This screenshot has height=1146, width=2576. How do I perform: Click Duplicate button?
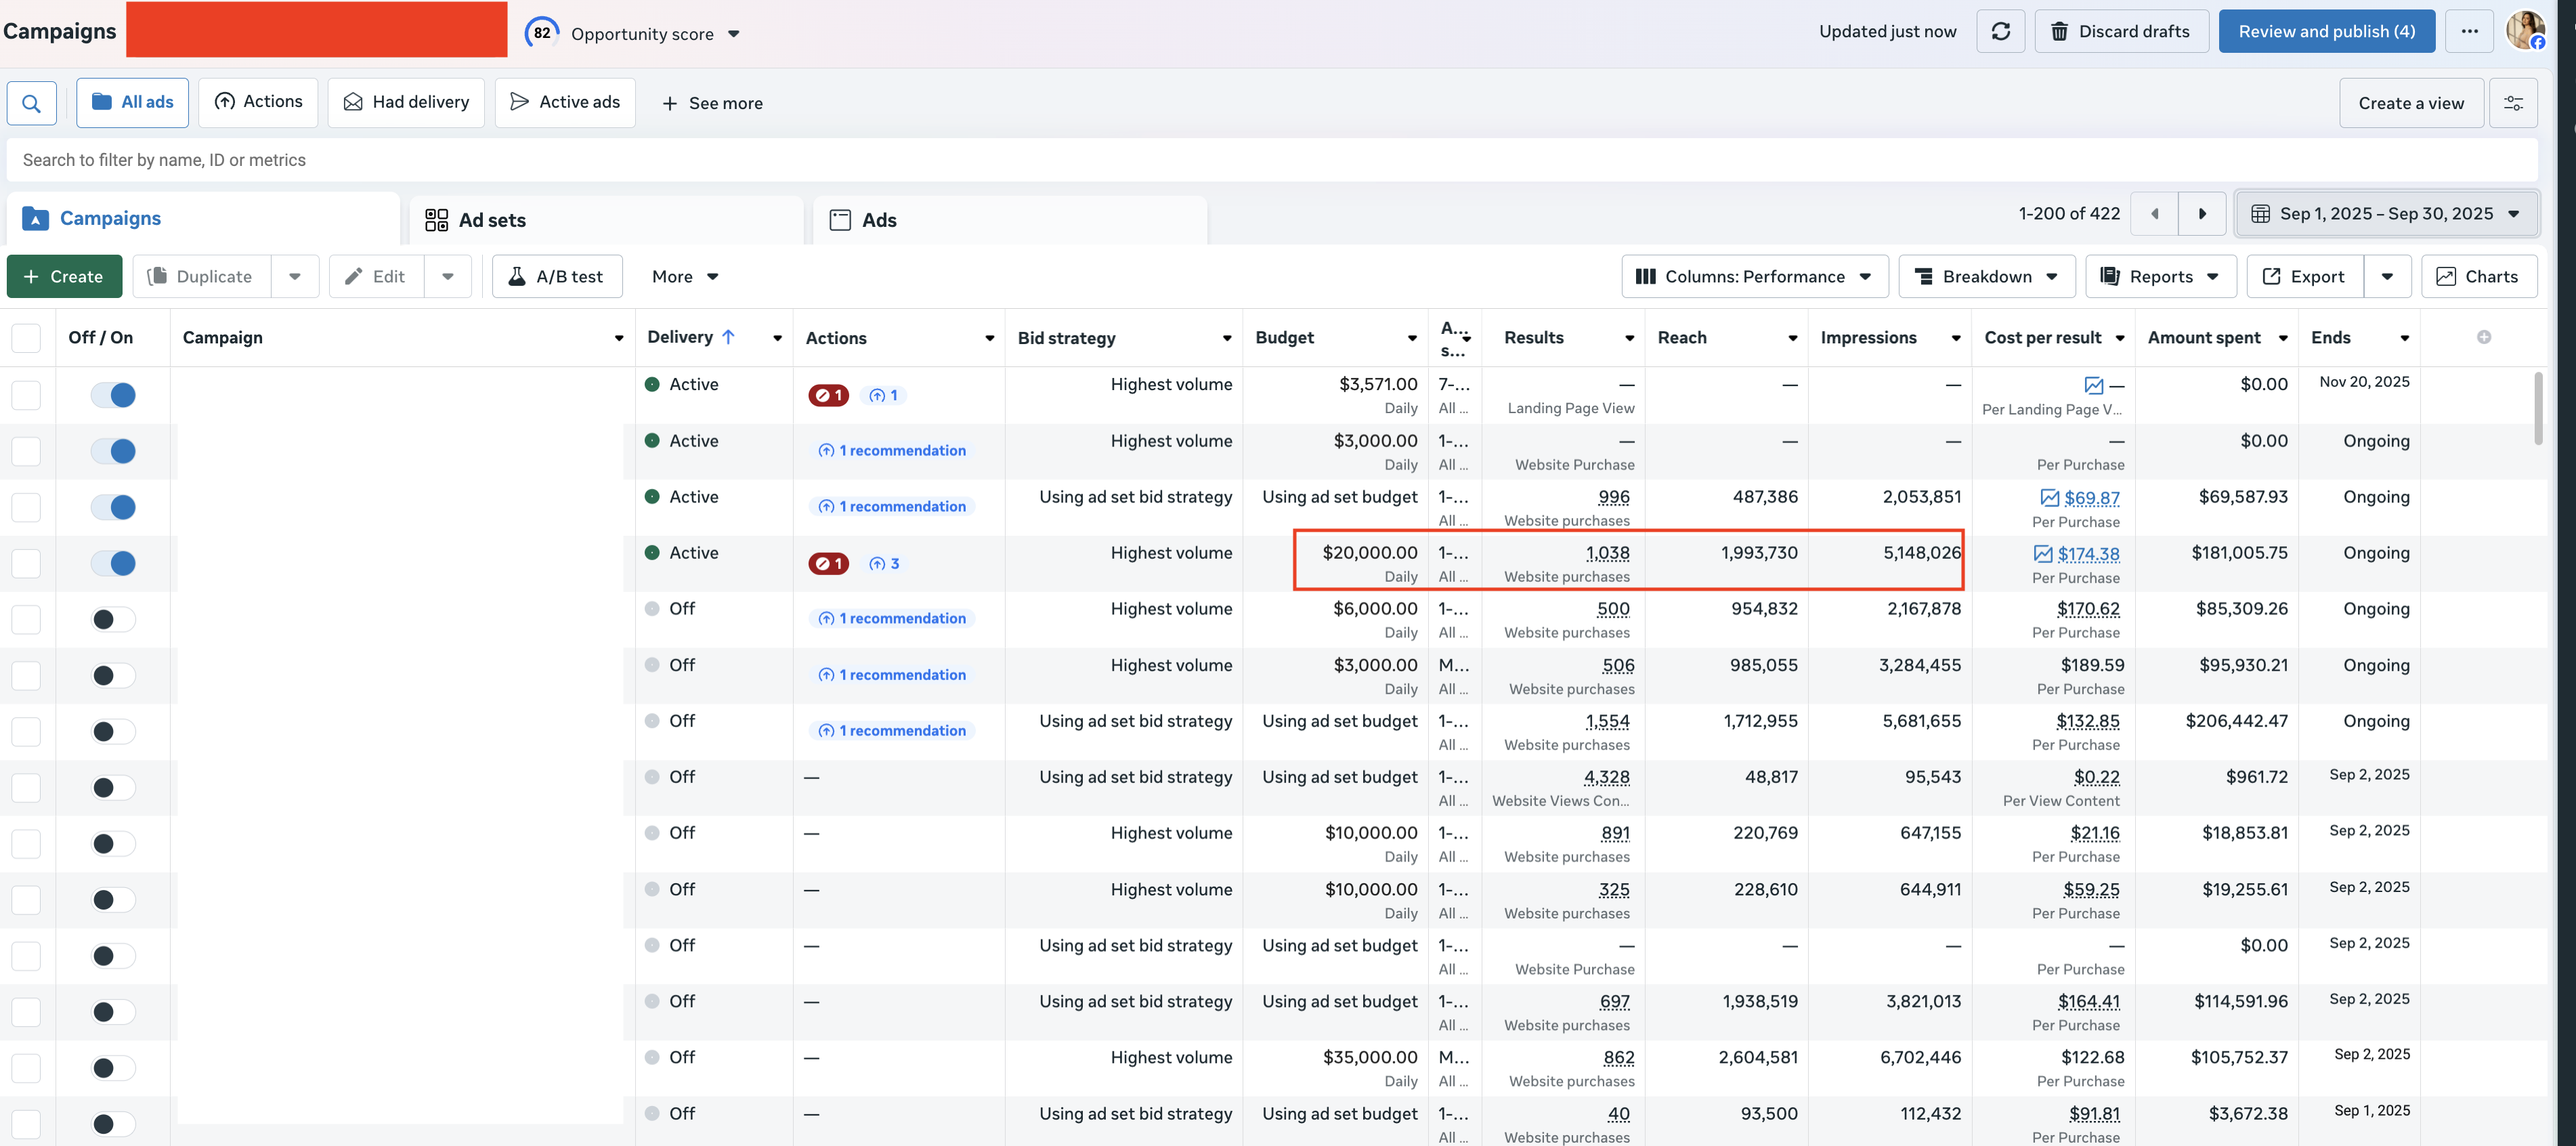[x=201, y=276]
